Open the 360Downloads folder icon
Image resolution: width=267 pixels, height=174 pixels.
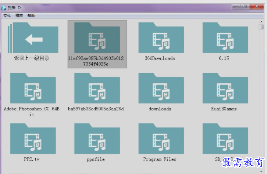coord(161,38)
